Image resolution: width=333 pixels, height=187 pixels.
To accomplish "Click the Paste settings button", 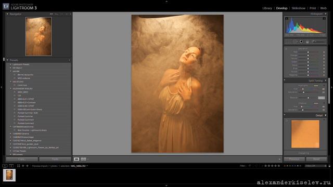I will 55,159.
